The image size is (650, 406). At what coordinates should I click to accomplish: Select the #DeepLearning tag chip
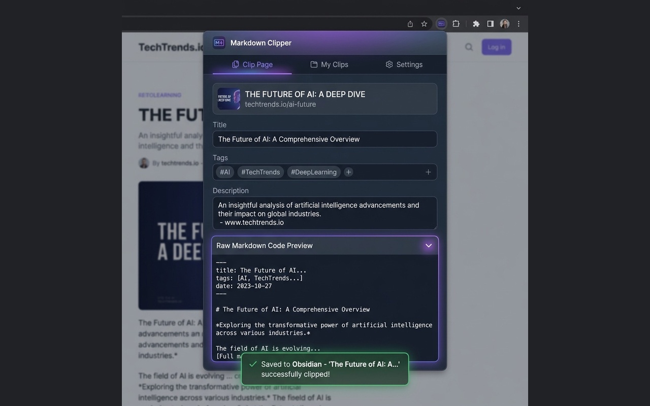click(314, 172)
